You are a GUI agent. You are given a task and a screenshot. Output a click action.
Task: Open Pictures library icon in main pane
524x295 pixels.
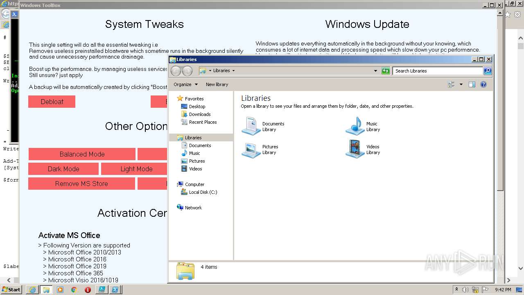tap(251, 150)
